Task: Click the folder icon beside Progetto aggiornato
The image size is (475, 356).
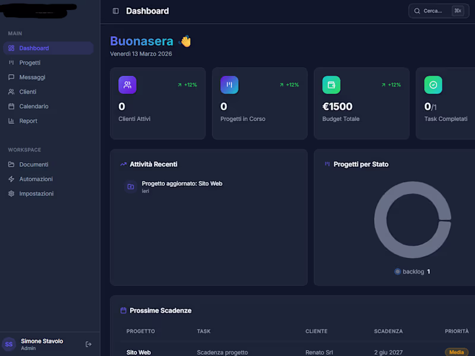Action: click(x=131, y=186)
